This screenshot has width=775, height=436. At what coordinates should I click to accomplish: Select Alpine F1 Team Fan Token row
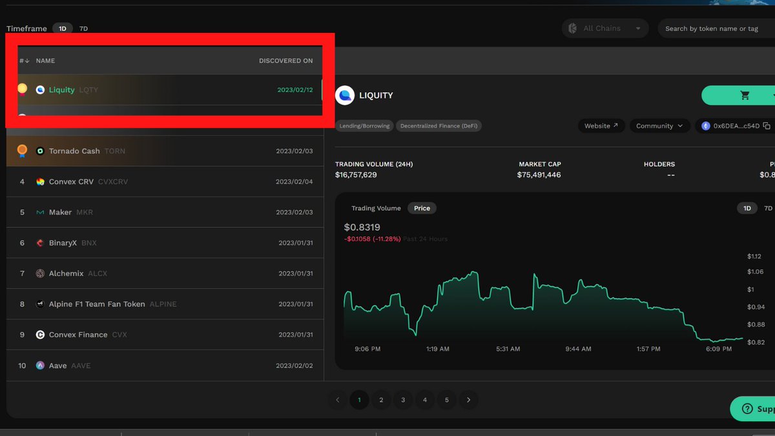tap(165, 304)
